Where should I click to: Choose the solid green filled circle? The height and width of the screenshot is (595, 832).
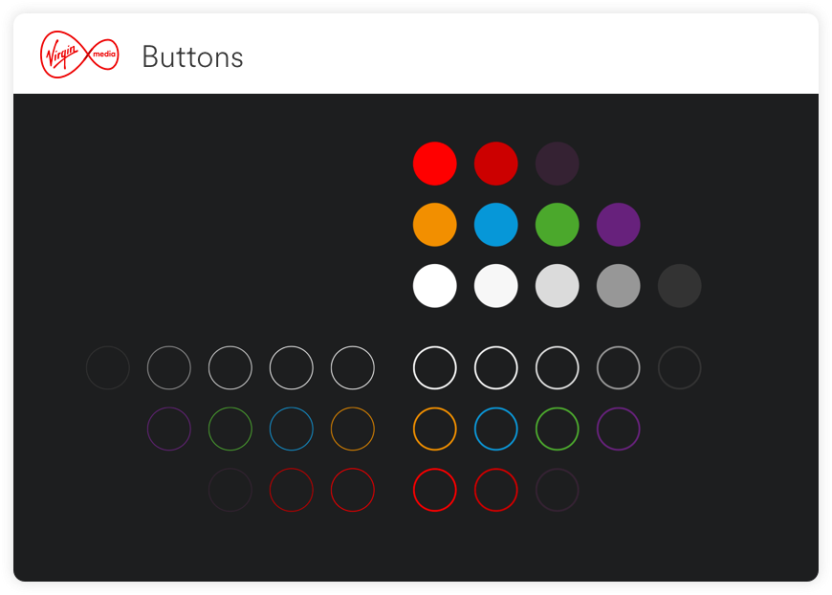point(558,225)
